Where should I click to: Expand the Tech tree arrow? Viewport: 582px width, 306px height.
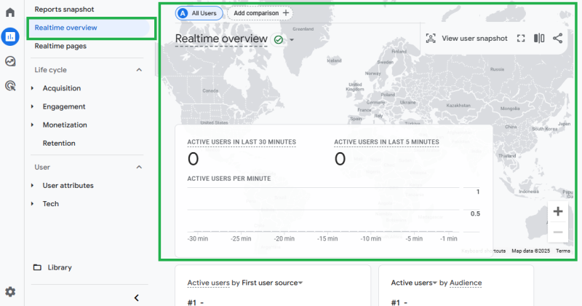pyautogui.click(x=33, y=204)
